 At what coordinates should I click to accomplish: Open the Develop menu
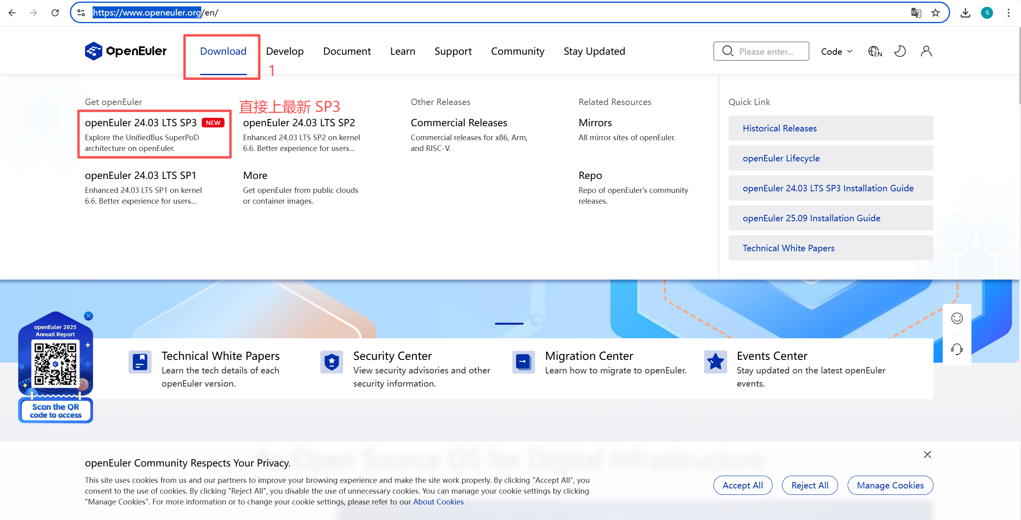[x=284, y=51]
